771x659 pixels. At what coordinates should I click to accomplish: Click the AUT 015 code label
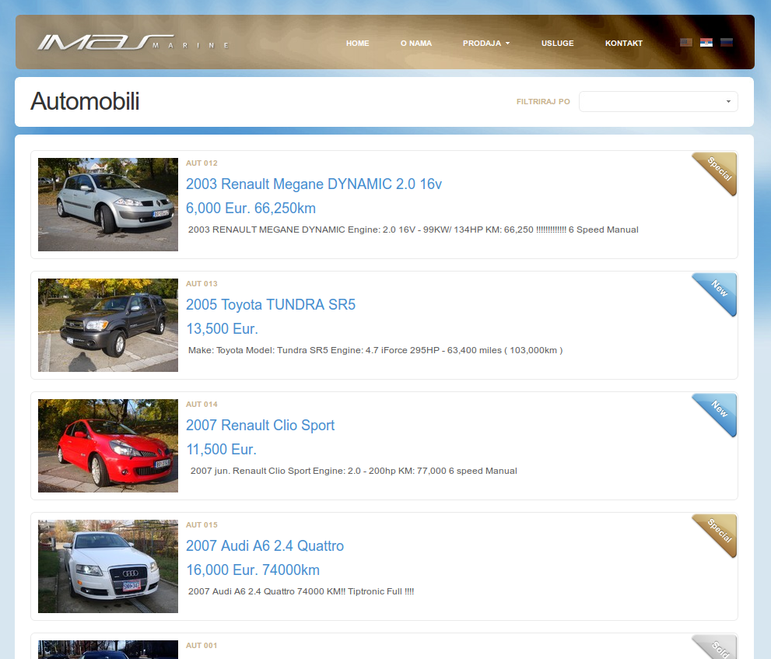[x=202, y=524]
